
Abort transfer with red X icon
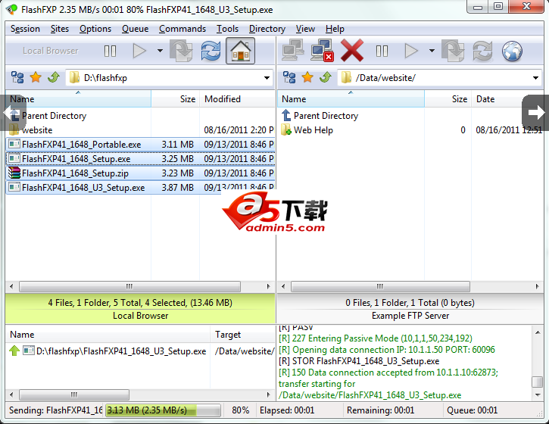351,51
